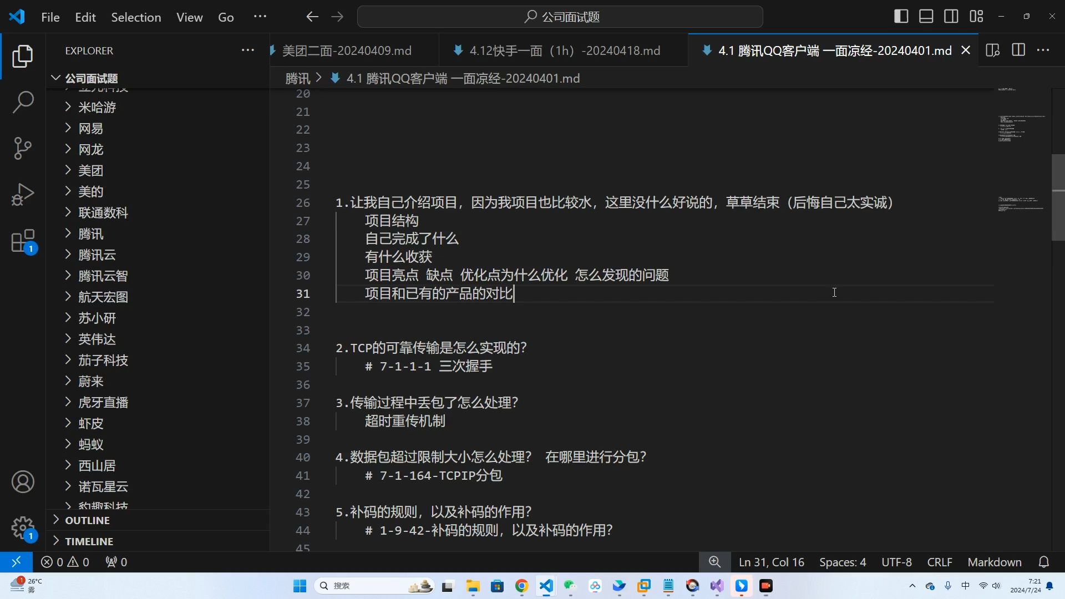Expand the 联通数科 folder
The image size is (1065, 599).
point(158,212)
